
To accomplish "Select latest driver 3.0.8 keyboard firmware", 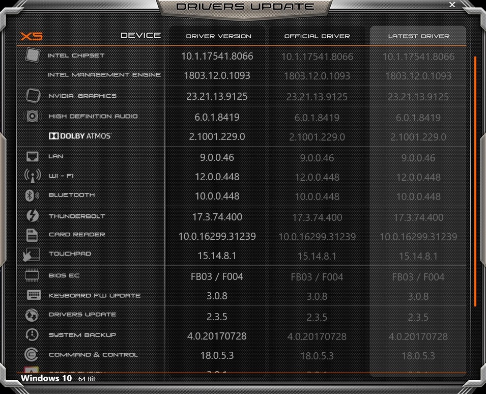I will (x=418, y=296).
